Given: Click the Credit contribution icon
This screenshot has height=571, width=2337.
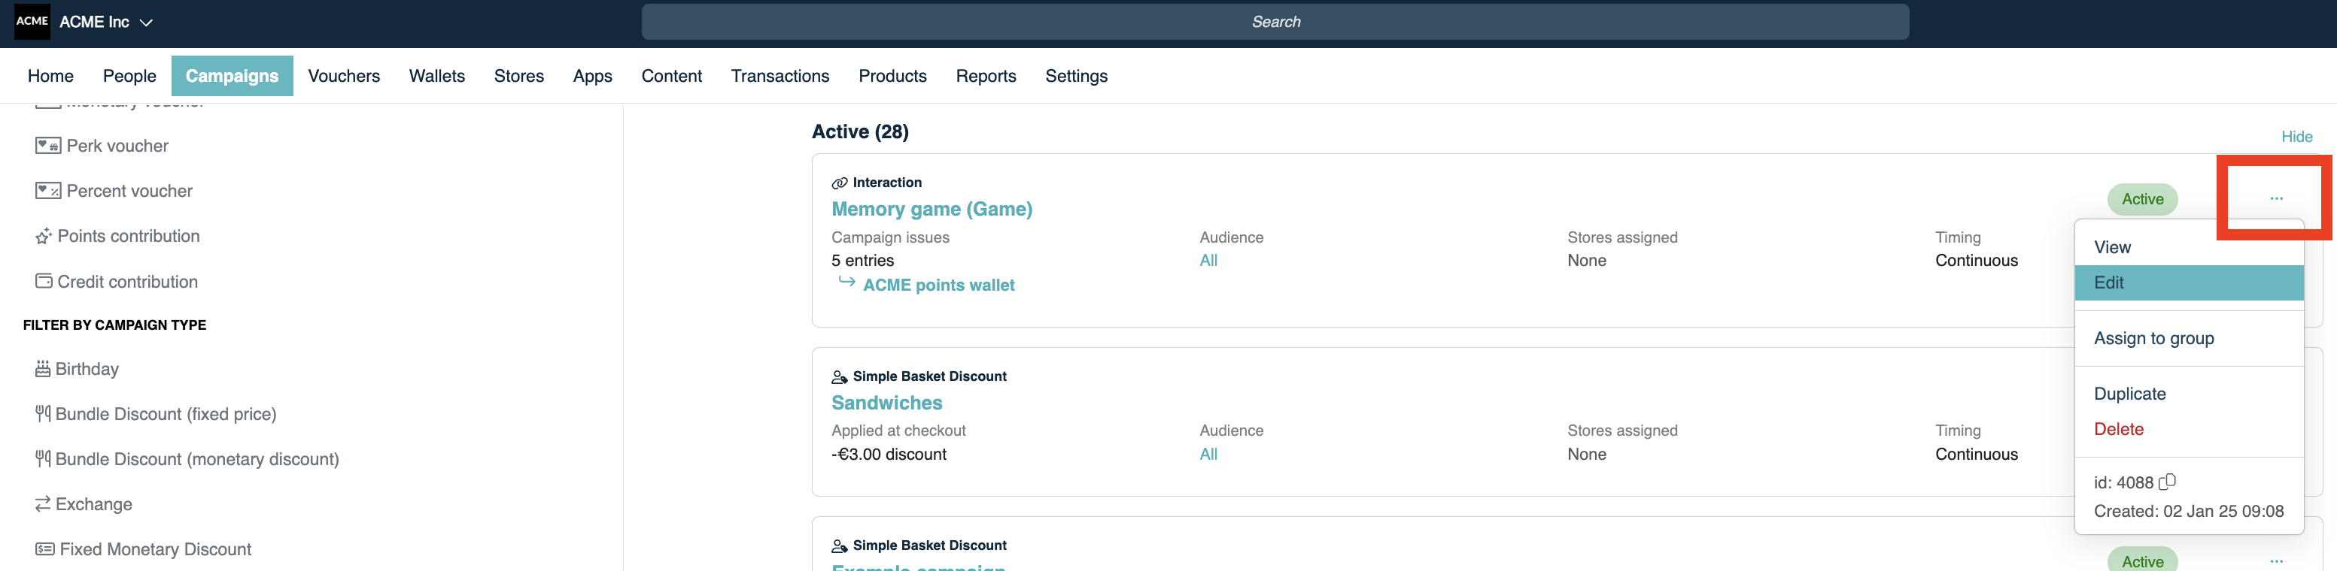Looking at the screenshot, I should (x=44, y=281).
